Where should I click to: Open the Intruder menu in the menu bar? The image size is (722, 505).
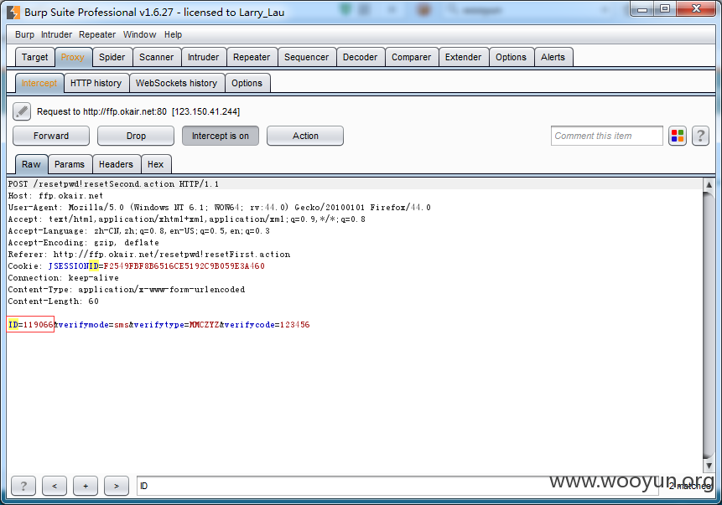[x=56, y=34]
